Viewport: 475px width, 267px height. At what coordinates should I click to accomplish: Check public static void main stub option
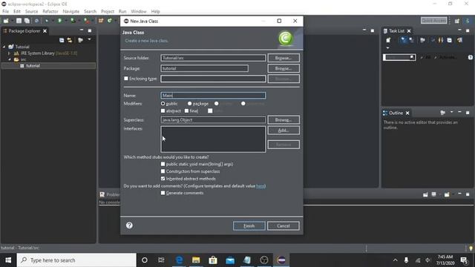point(163,164)
